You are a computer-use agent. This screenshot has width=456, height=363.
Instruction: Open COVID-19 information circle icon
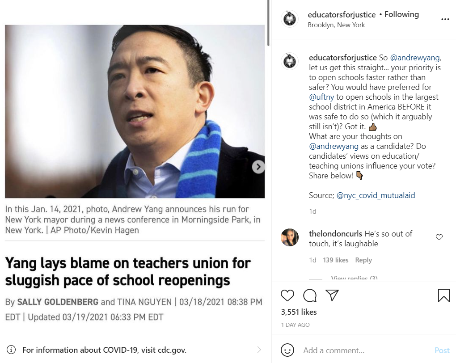tap(11, 350)
